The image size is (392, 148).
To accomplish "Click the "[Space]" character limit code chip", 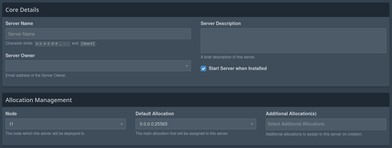I will pyautogui.click(x=88, y=44).
